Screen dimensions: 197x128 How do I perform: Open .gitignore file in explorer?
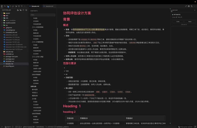coord(9,28)
